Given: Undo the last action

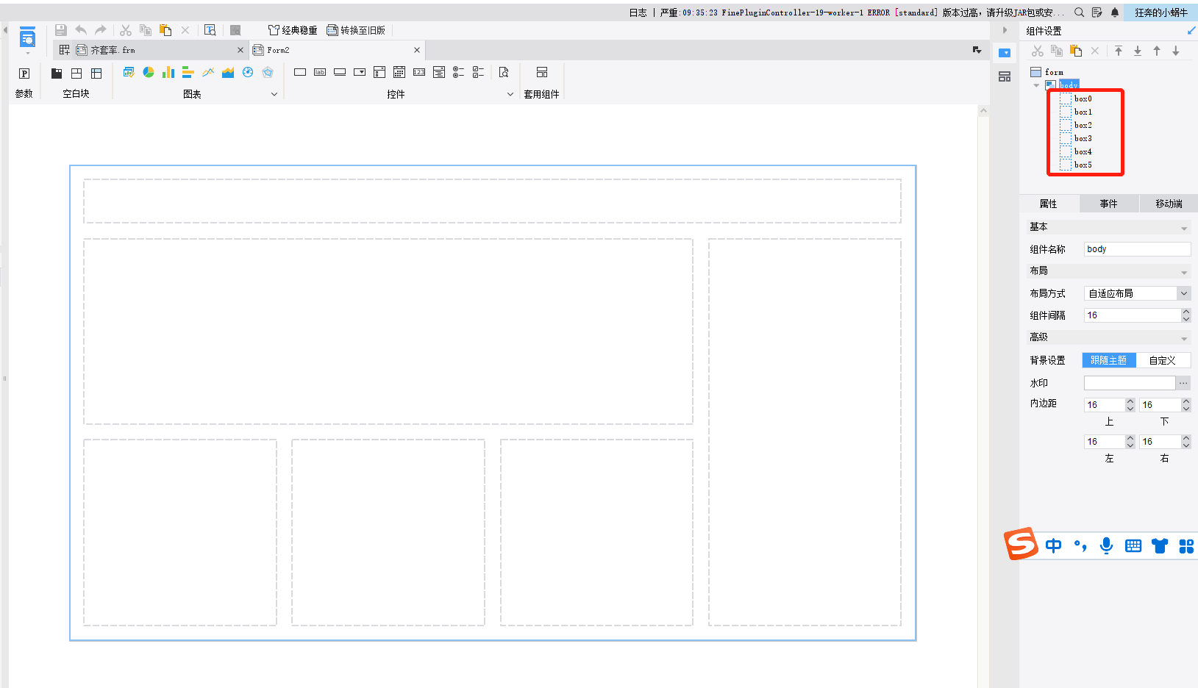Looking at the screenshot, I should click(x=81, y=30).
